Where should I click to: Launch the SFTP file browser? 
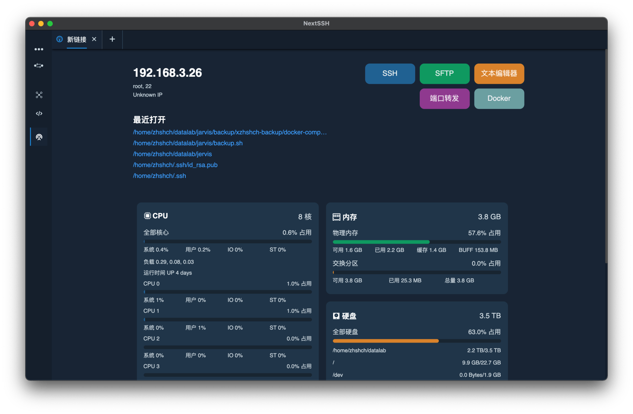pos(444,73)
